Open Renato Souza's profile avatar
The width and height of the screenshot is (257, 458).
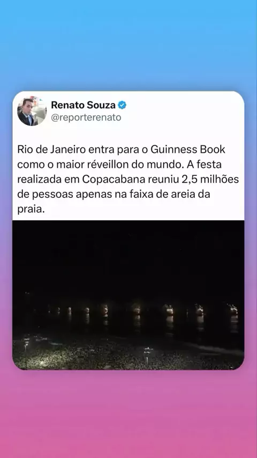(x=32, y=112)
